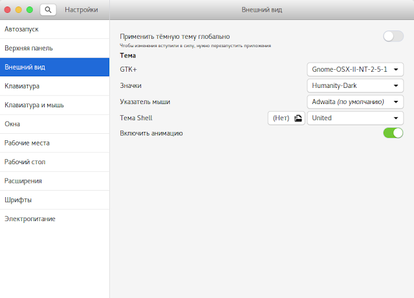Viewport: 414px width, 298px height.
Task: Click the restart applications hint text
Action: coord(195,46)
